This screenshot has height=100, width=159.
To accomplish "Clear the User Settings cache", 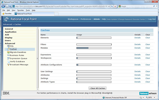I will (x=148, y=72).
